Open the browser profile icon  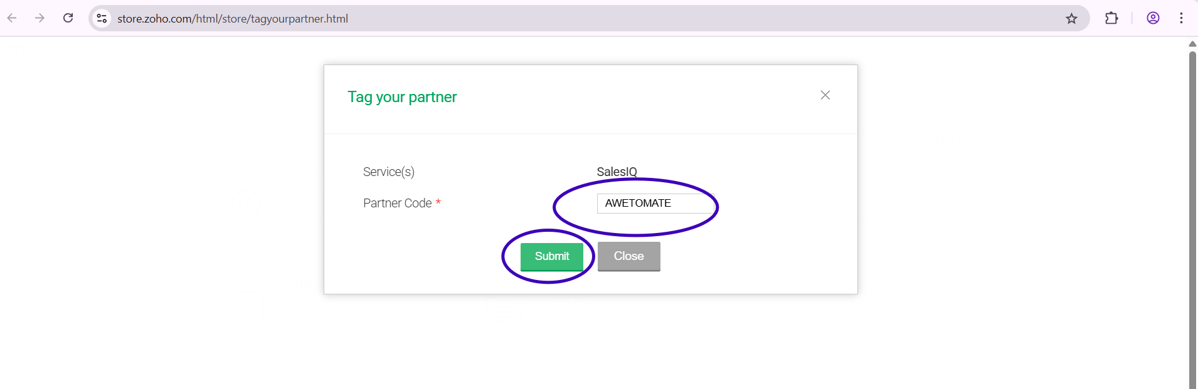[x=1153, y=18]
